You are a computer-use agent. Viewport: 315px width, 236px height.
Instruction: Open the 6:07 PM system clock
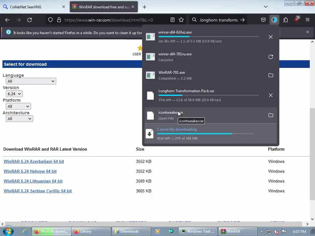[299, 232]
